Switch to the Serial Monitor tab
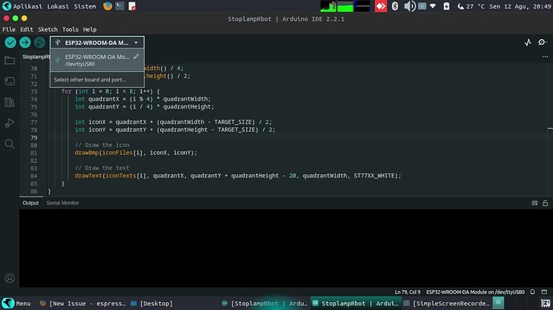553x310 pixels. coord(63,203)
